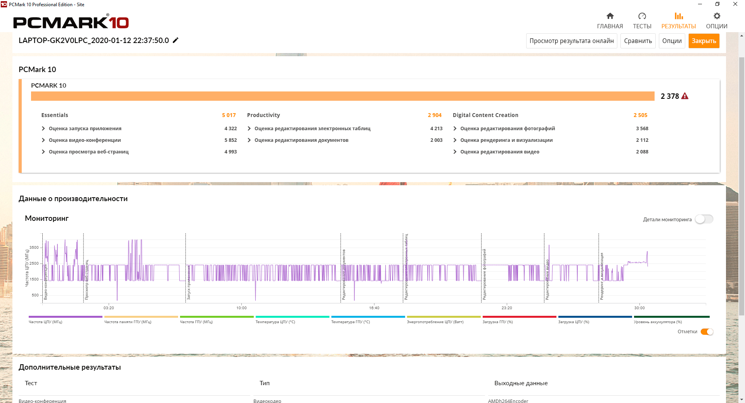Open the Options (ОПЦИИ) gear icon
The image size is (745, 403).
tap(717, 16)
